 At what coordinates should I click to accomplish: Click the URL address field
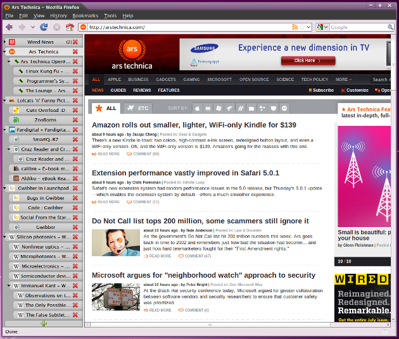[189, 27]
